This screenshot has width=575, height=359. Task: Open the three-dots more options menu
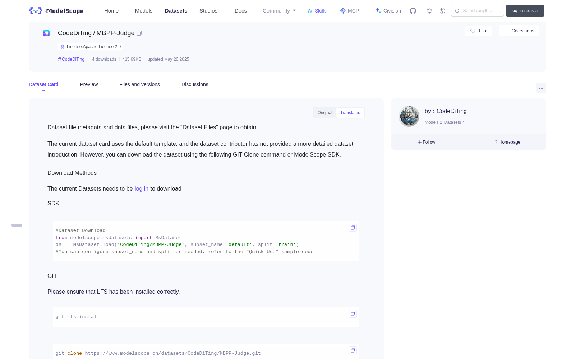click(541, 88)
